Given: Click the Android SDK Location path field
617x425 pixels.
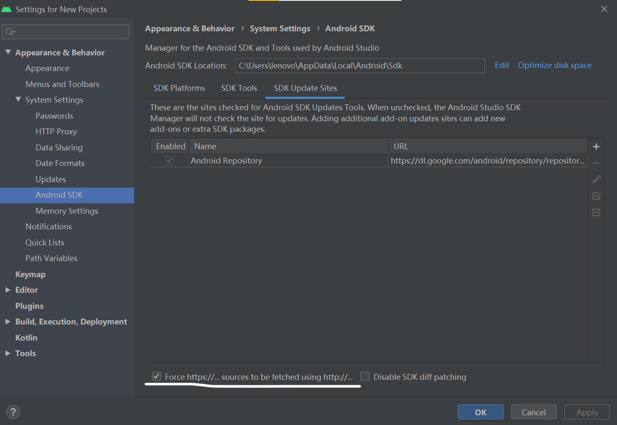Looking at the screenshot, I should coord(359,66).
